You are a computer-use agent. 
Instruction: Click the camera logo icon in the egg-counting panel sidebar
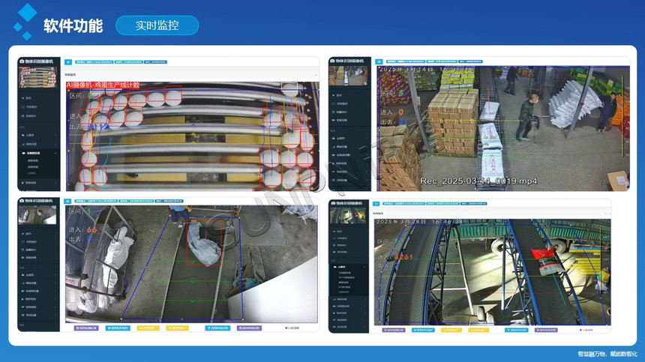22,61
